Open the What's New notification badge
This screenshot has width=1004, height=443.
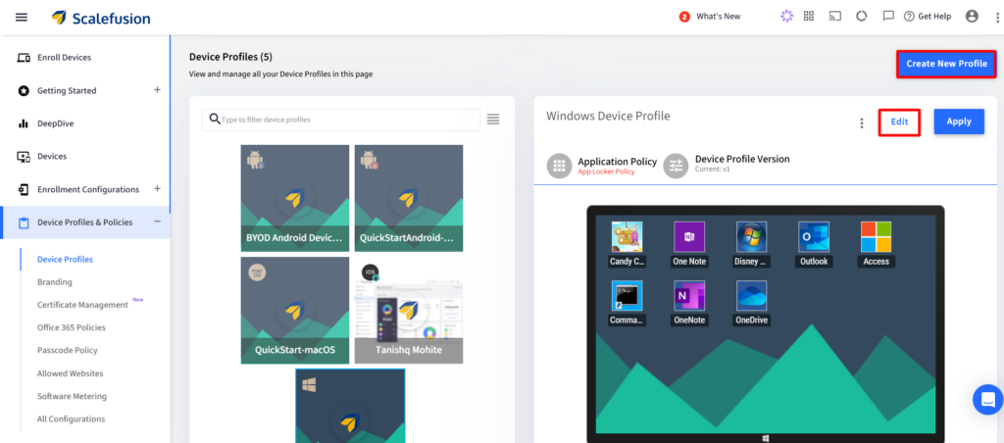click(x=683, y=18)
